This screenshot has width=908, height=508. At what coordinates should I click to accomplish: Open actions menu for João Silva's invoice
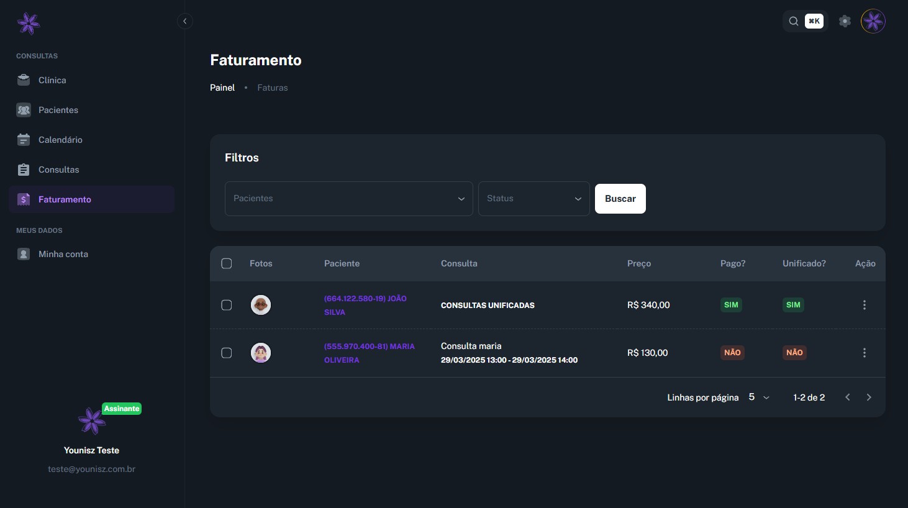pyautogui.click(x=864, y=305)
